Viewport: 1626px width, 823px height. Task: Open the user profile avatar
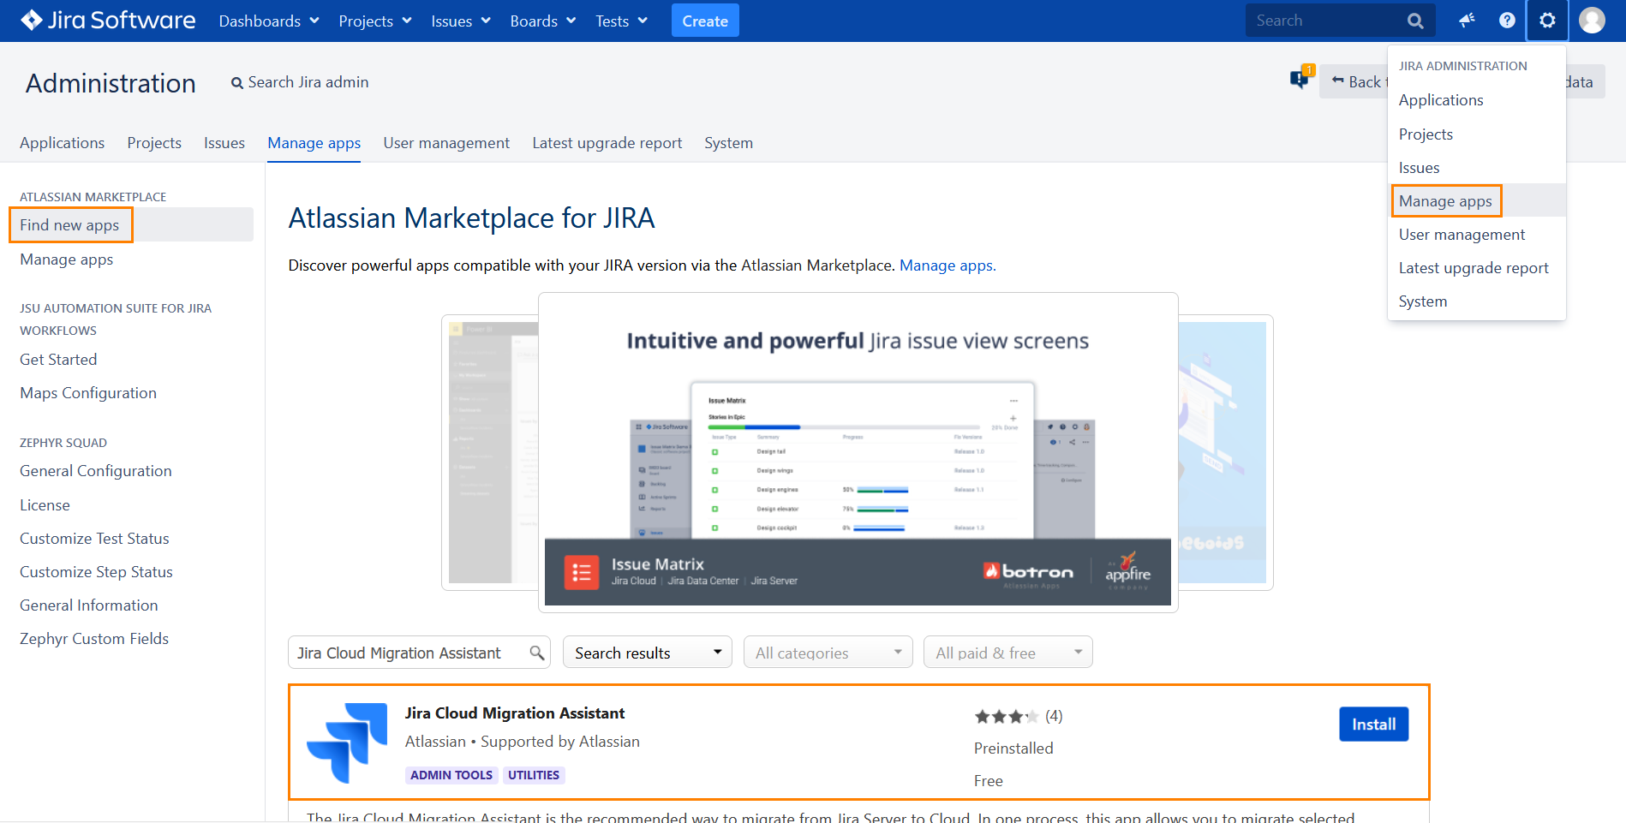click(1592, 21)
